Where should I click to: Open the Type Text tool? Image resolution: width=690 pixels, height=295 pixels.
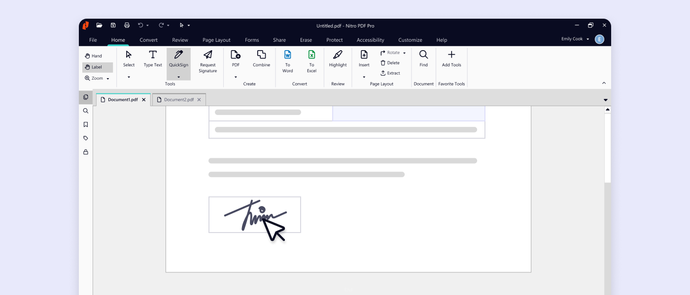[x=152, y=60]
